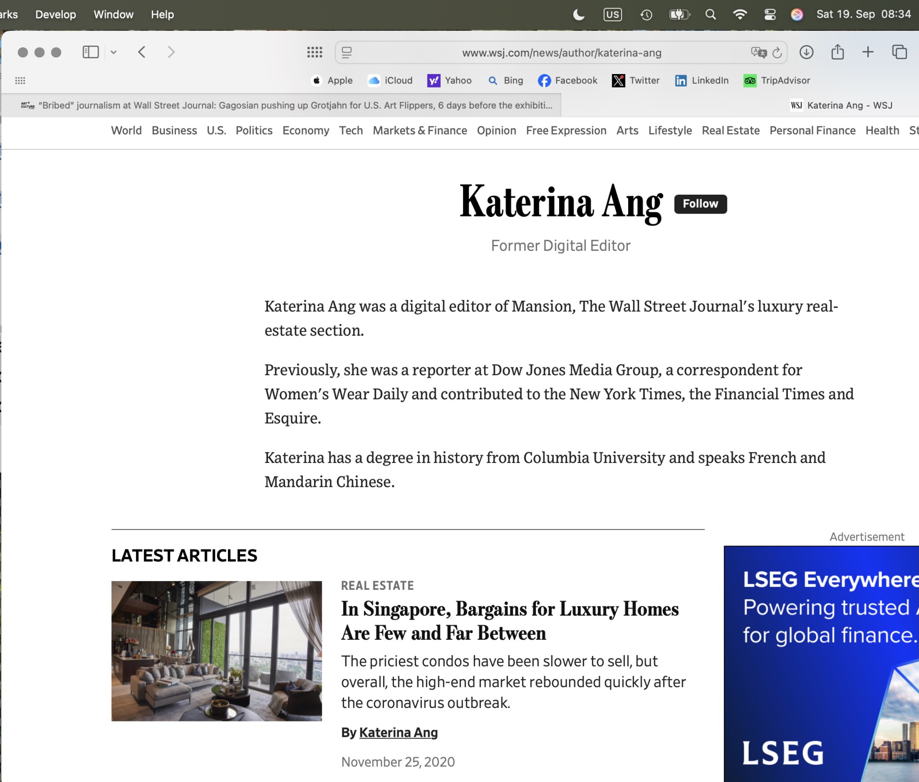Open the Facebook bookmark
Image resolution: width=919 pixels, height=782 pixels.
click(x=568, y=80)
